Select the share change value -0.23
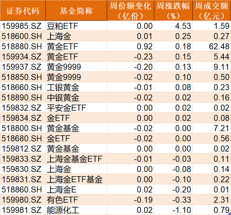 tap(143, 57)
